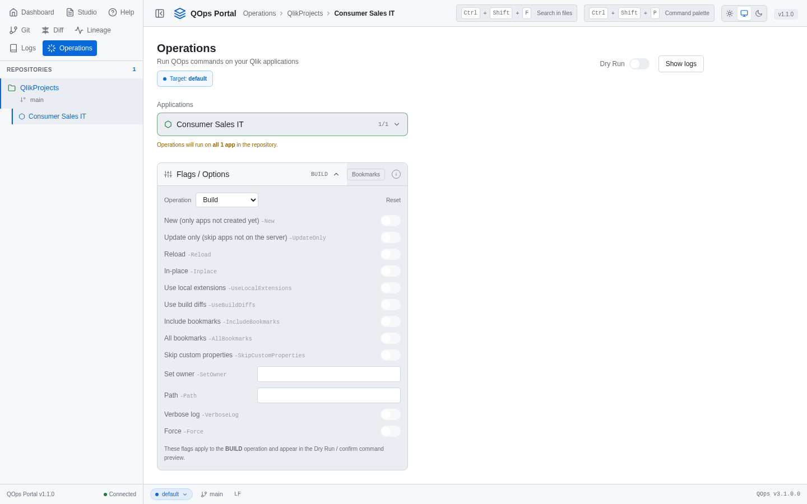Click the QOps Portal layers logo
This screenshot has width=807, height=504.
click(180, 13)
